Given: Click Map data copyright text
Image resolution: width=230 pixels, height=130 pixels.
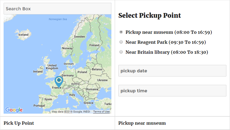Looking at the screenshot, I should [x=71, y=112].
